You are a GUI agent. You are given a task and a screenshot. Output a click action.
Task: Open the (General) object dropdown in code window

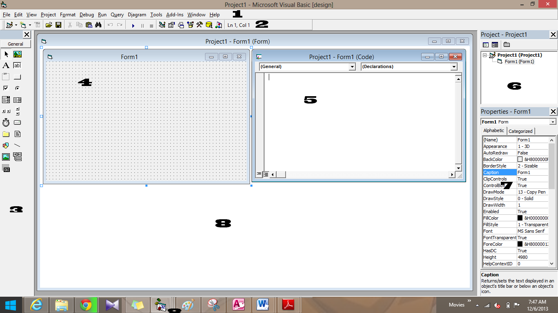pyautogui.click(x=352, y=66)
